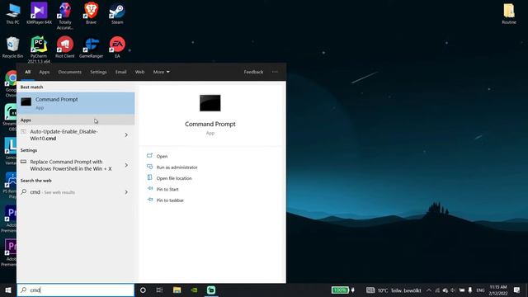
Task: Click Feedback in search header
Action: click(x=253, y=72)
